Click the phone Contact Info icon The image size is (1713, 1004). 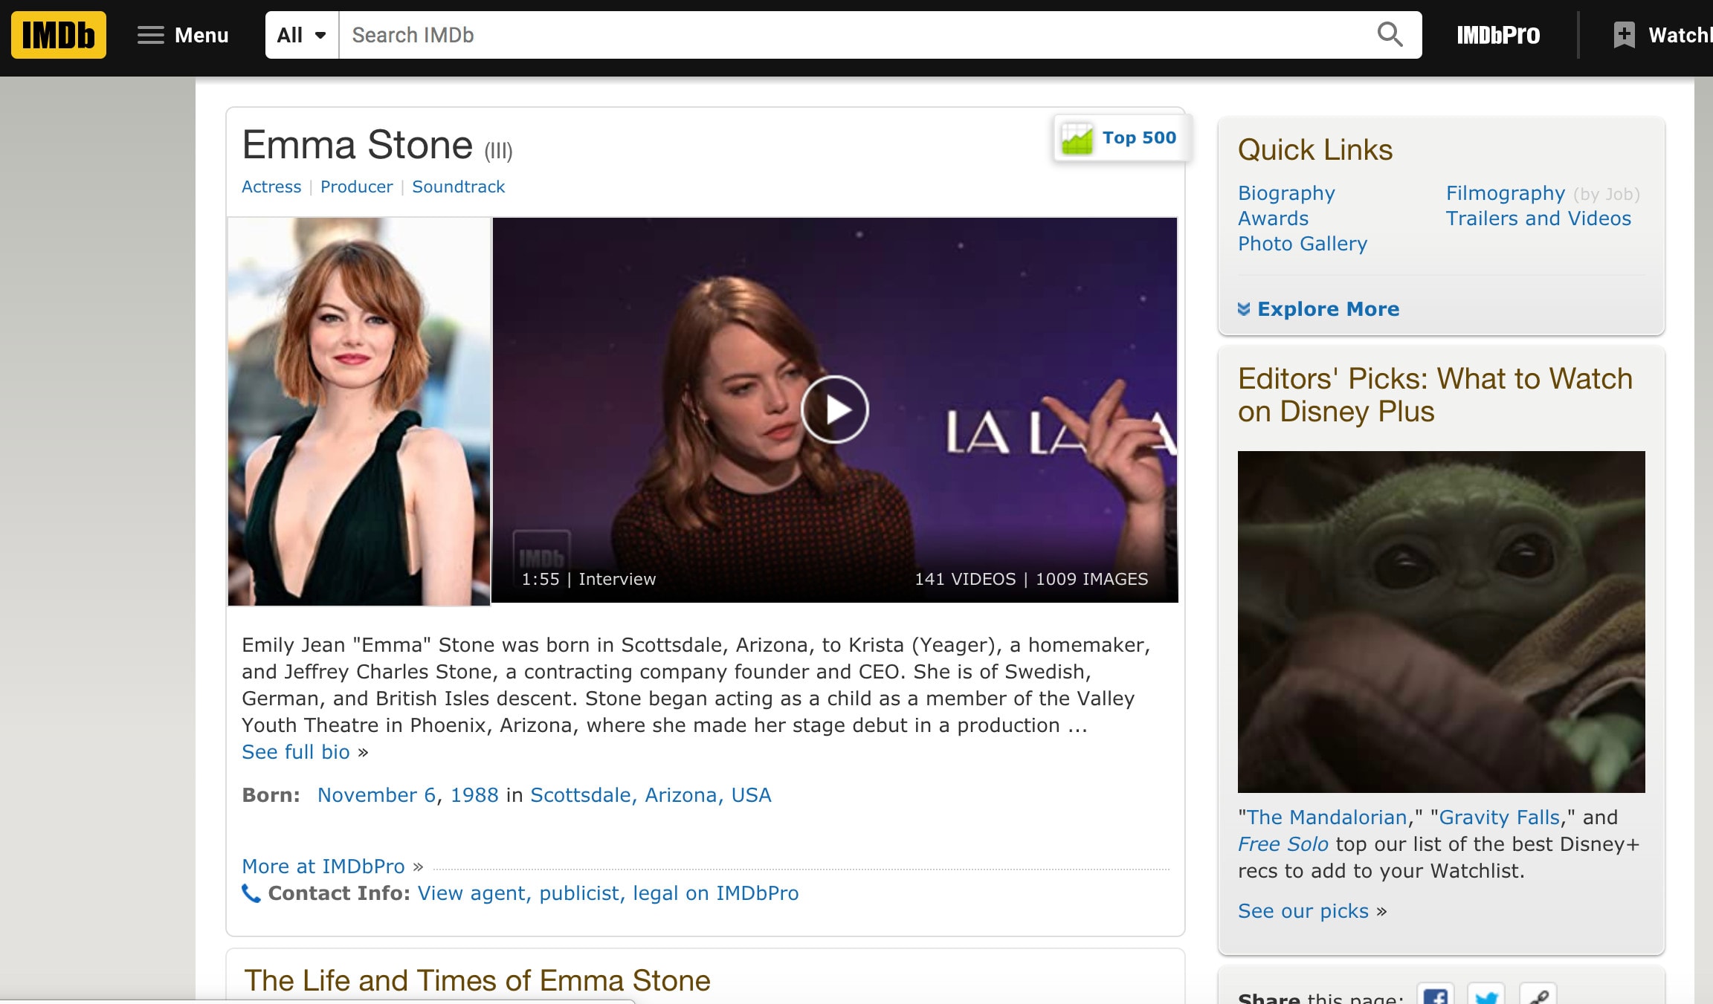click(251, 893)
